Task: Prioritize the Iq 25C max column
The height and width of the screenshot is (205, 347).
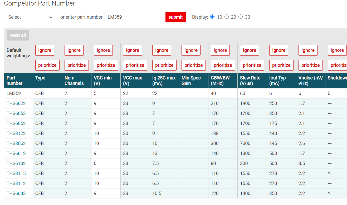Action: click(164, 65)
